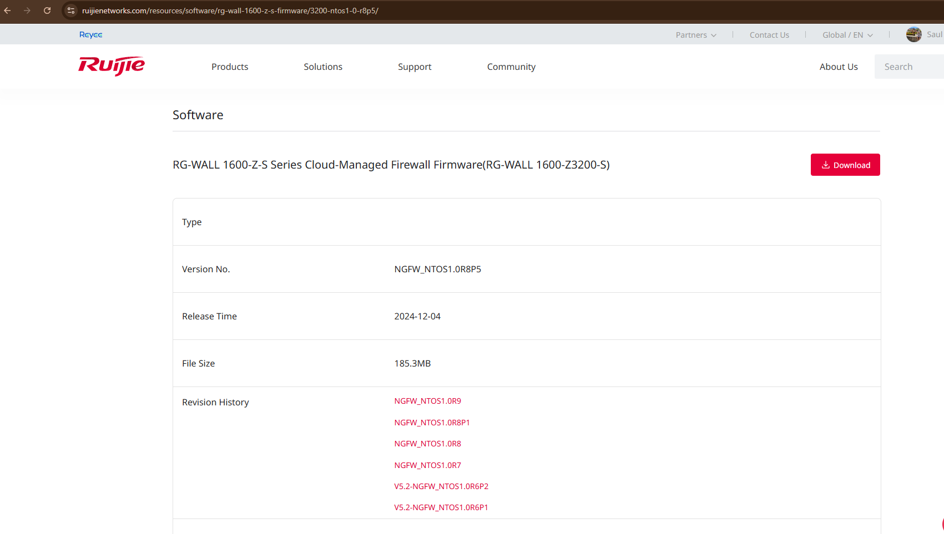Click the Ruijie logo
The height and width of the screenshot is (534, 944).
pyautogui.click(x=112, y=66)
